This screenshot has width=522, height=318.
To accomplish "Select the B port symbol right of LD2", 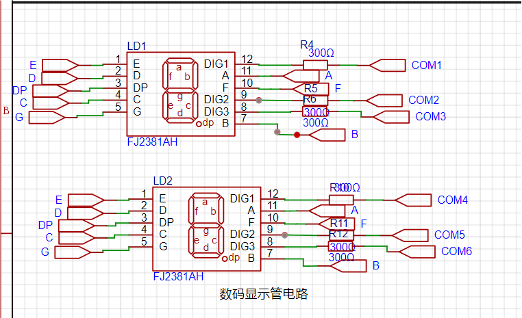I will click(348, 266).
